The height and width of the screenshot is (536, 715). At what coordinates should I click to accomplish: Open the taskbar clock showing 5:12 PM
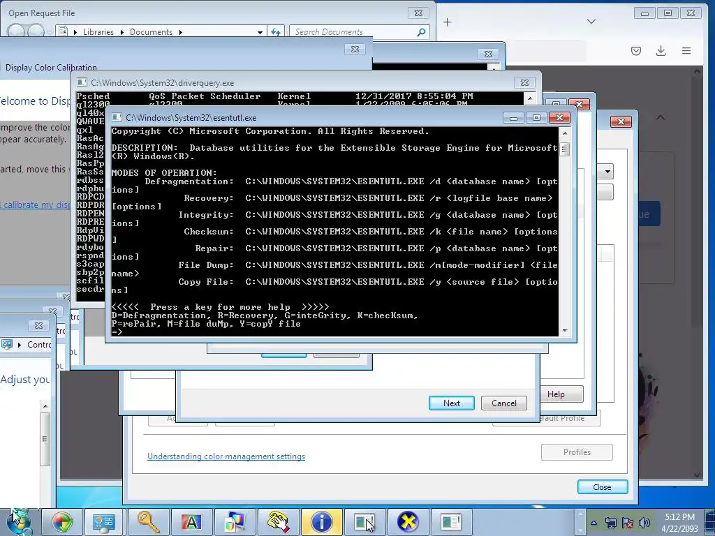tap(679, 523)
